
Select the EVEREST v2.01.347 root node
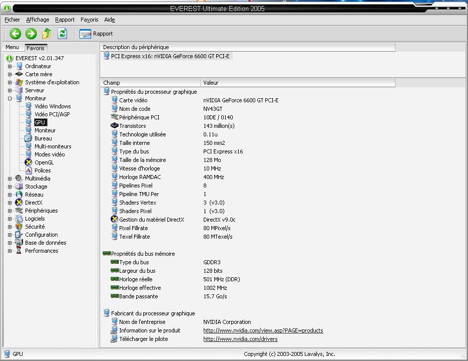point(40,58)
